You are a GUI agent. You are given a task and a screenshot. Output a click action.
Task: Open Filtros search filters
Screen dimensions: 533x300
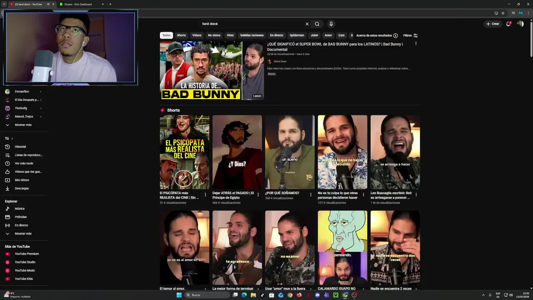coord(411,35)
